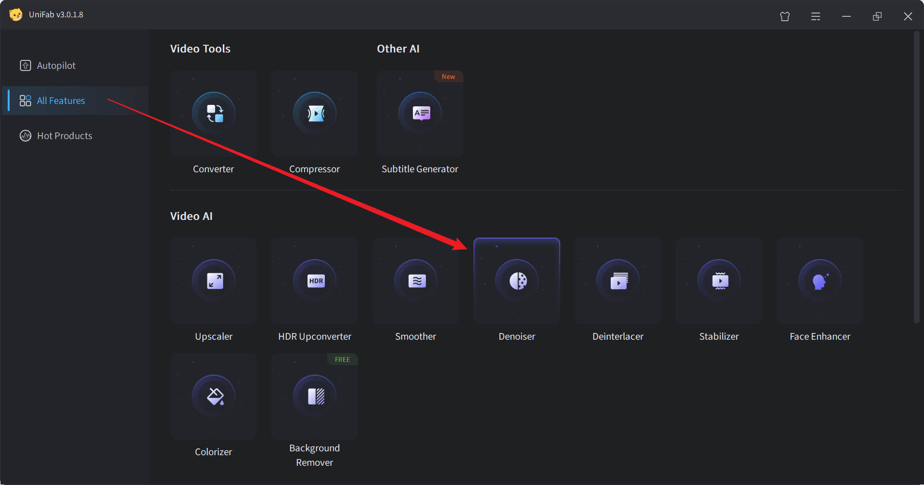Click the New badge on Subtitle Generator
Viewport: 924px width, 485px height.
pos(449,77)
